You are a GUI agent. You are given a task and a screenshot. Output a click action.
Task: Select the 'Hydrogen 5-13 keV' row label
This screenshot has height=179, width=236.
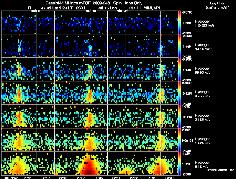203,165
